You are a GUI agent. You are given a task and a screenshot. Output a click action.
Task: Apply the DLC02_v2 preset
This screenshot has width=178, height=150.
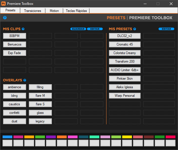(x=125, y=36)
